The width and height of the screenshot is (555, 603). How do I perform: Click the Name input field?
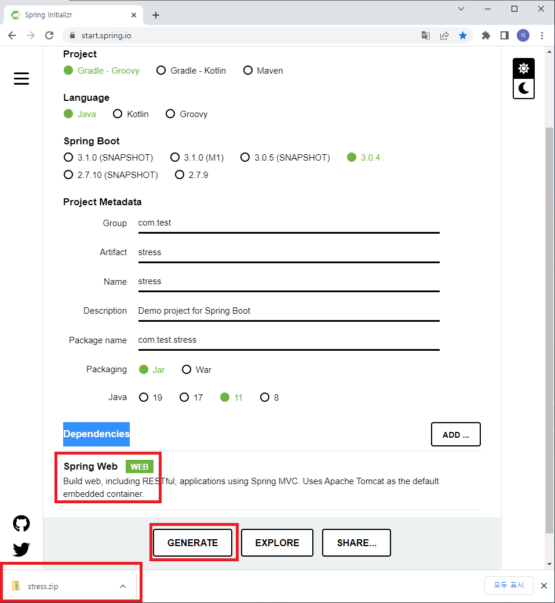click(x=289, y=282)
